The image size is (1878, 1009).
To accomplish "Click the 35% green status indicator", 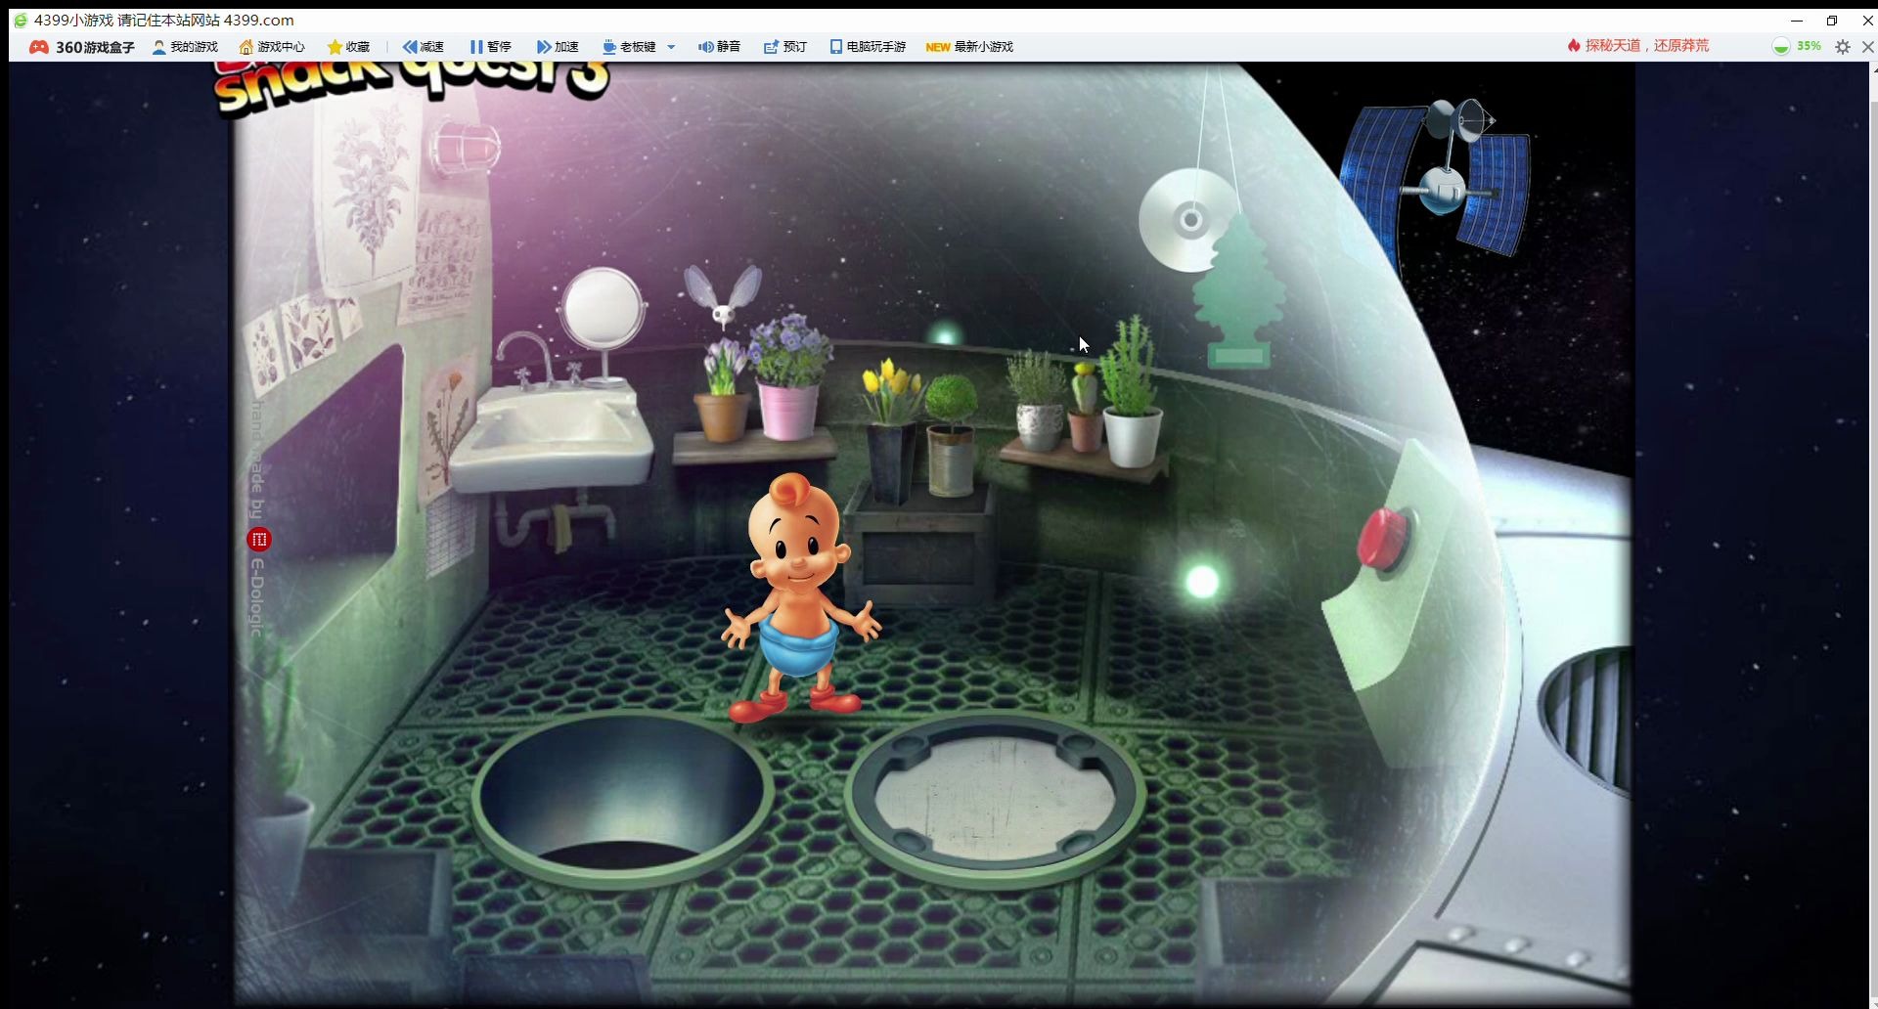I will [1797, 46].
